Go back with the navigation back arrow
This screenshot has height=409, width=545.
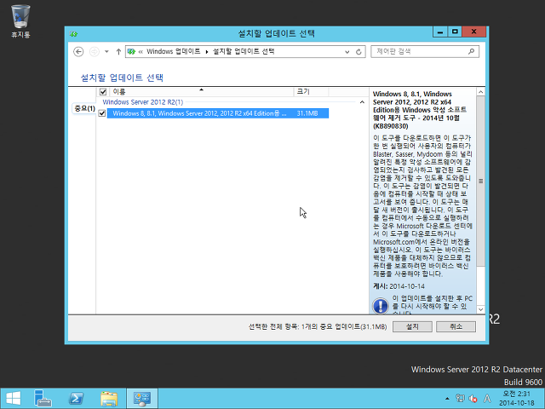tap(78, 52)
